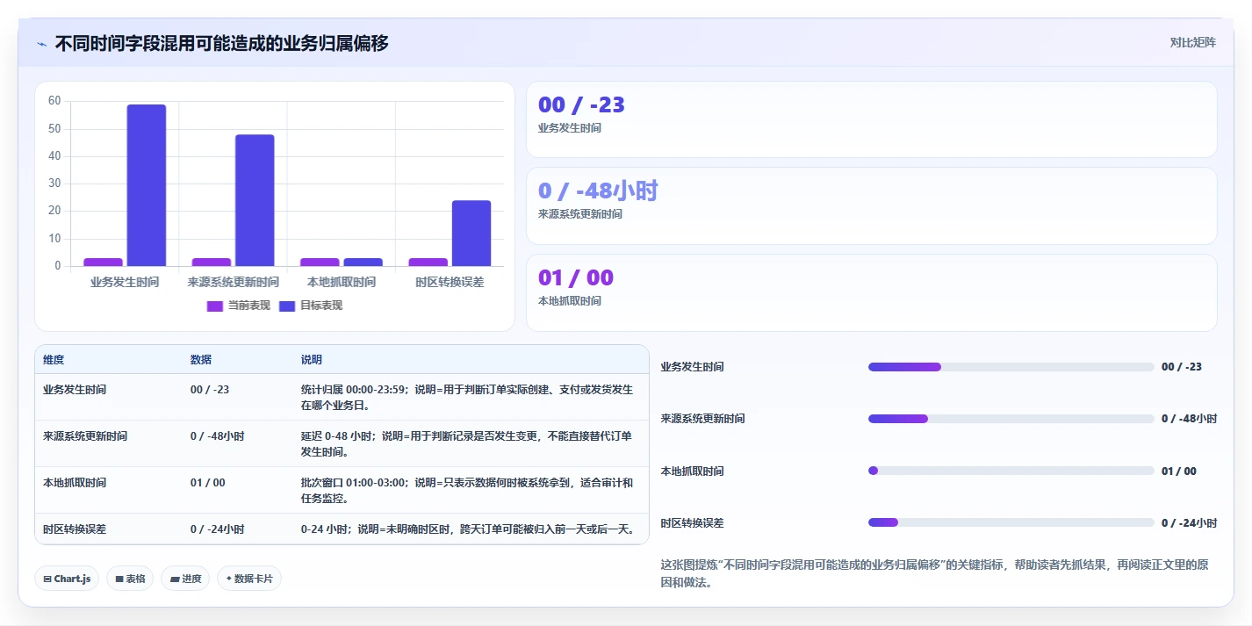Click the 本地抓取时间 axis label under the chart
1252x626 pixels.
[x=342, y=282]
